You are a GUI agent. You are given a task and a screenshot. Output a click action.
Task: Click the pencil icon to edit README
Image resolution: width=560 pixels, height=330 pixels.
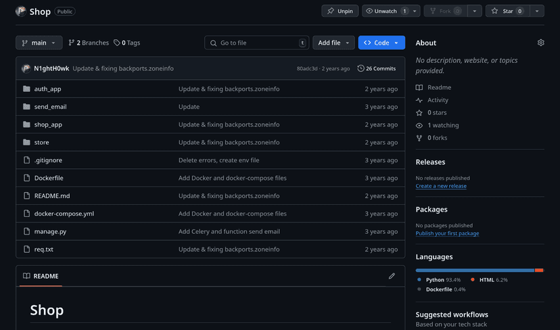(x=392, y=276)
